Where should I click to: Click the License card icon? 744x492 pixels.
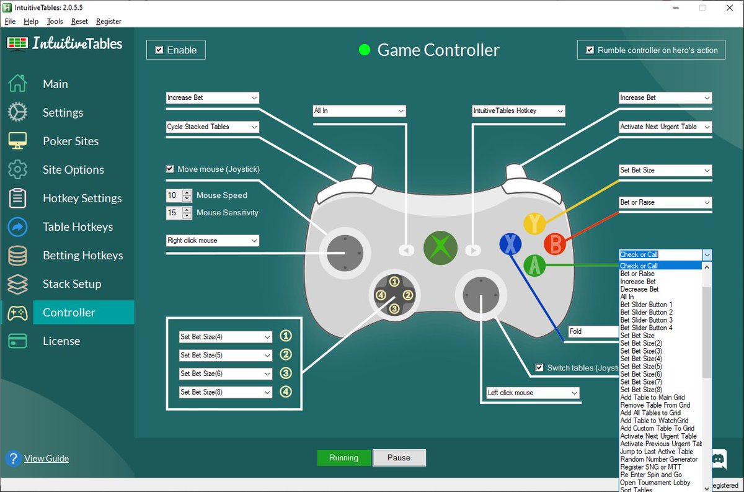tap(17, 341)
